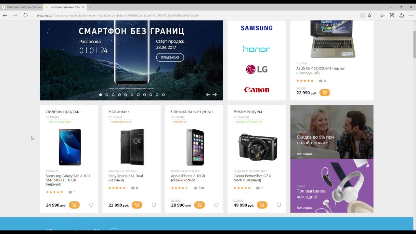Click cart icon for Apple iPhone 6
416x234 pixels.
[x=199, y=205]
